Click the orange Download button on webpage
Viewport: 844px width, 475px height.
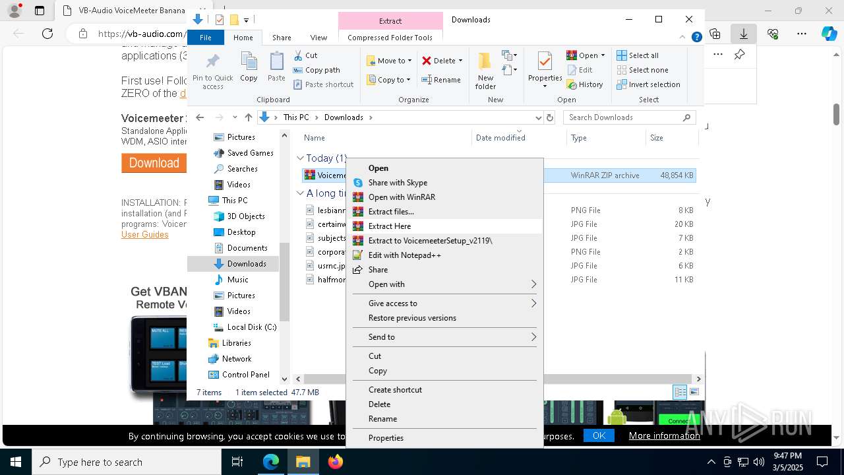coord(154,163)
